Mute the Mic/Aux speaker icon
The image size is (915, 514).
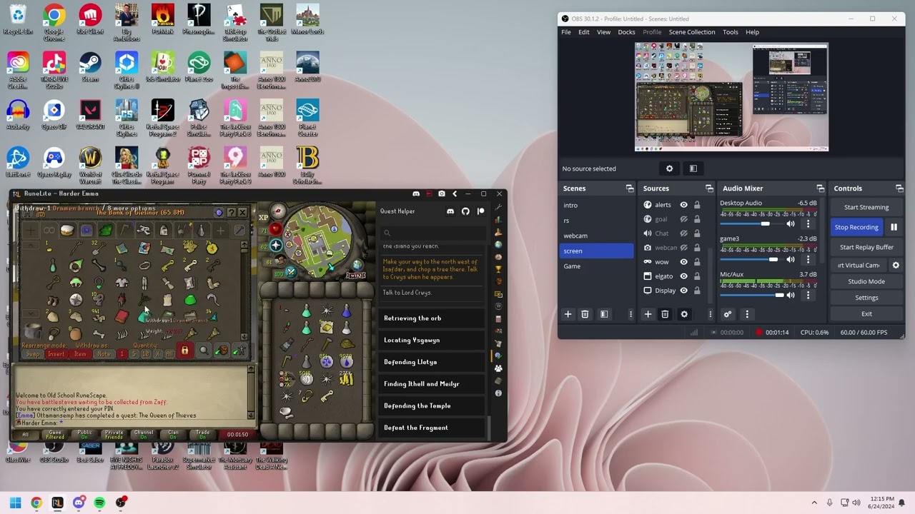791,295
